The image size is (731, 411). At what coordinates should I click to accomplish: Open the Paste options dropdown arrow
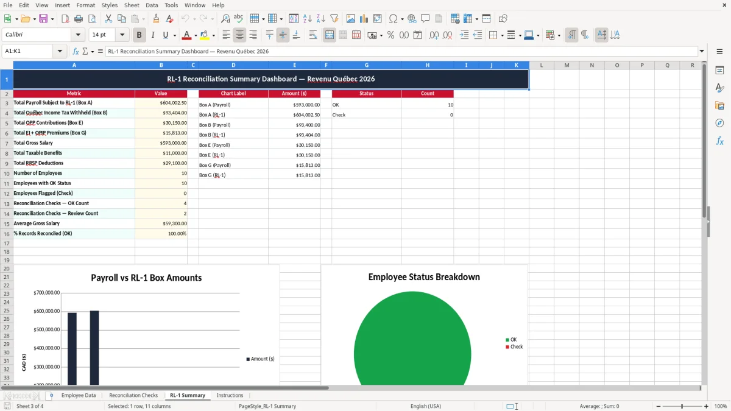pyautogui.click(x=143, y=19)
